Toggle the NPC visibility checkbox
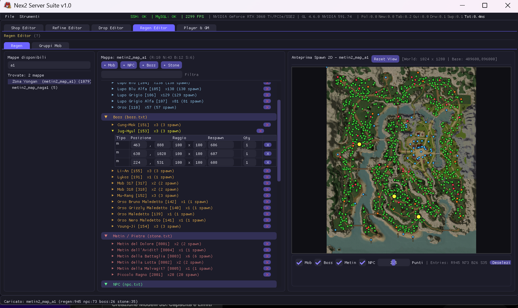The image size is (518, 308). pyautogui.click(x=363, y=263)
